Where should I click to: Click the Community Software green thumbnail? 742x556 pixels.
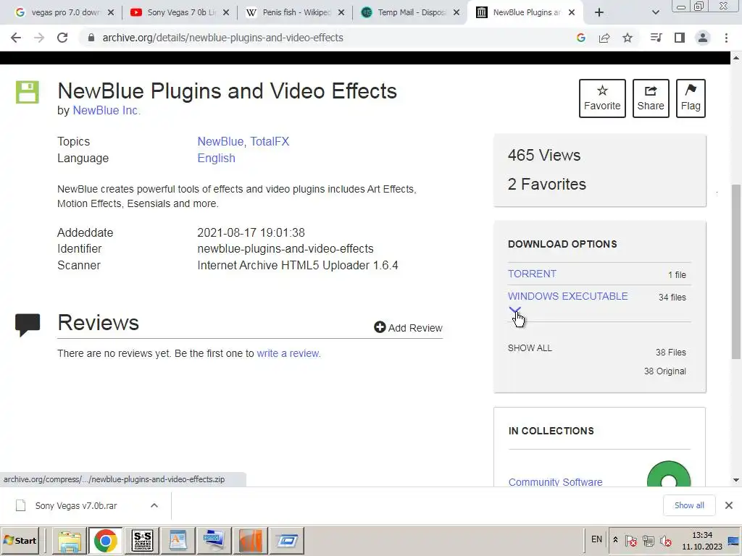668,474
